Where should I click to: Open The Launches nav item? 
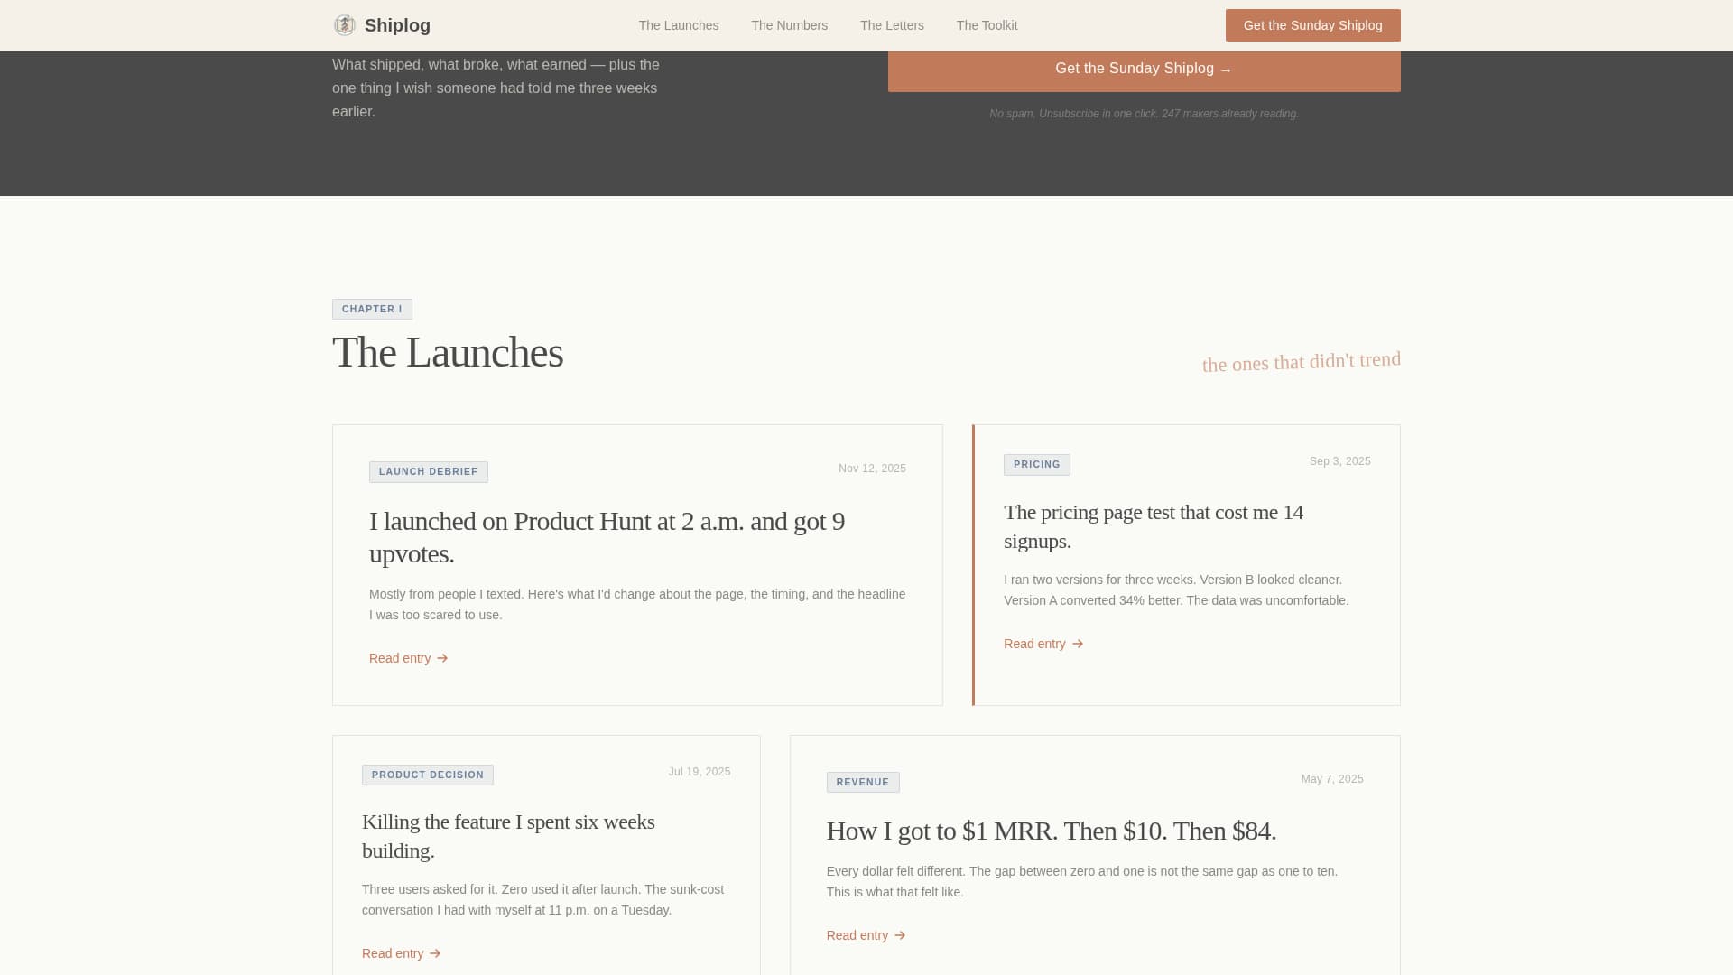679,25
